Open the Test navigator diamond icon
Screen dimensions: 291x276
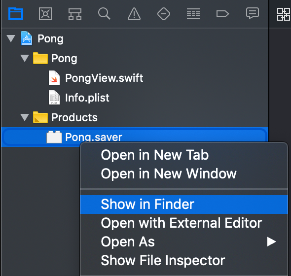[x=163, y=14]
